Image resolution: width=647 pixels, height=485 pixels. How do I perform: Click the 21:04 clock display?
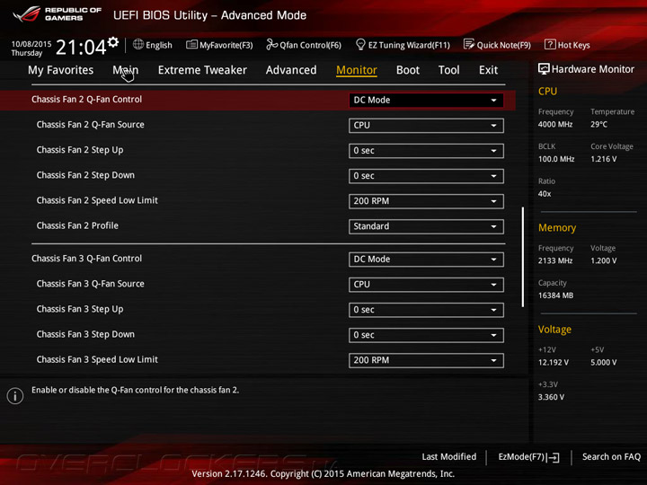point(81,47)
